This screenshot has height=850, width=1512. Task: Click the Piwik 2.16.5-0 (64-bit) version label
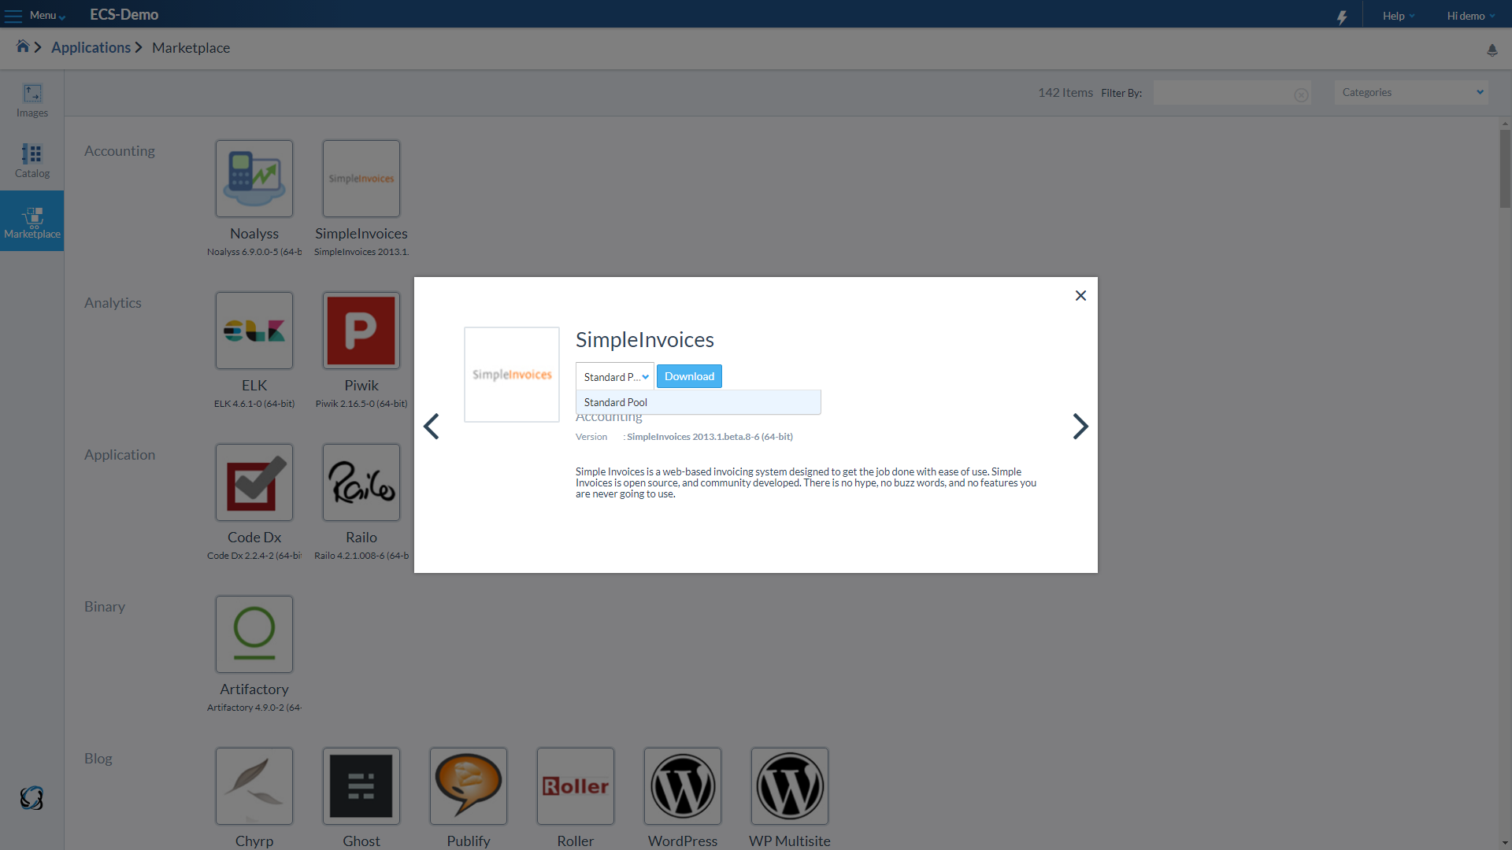click(x=361, y=404)
